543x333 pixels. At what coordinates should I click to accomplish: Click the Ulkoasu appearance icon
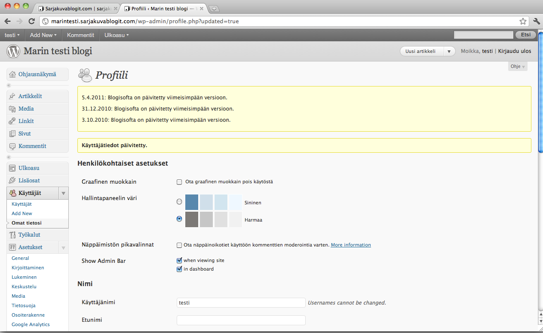pyautogui.click(x=12, y=168)
